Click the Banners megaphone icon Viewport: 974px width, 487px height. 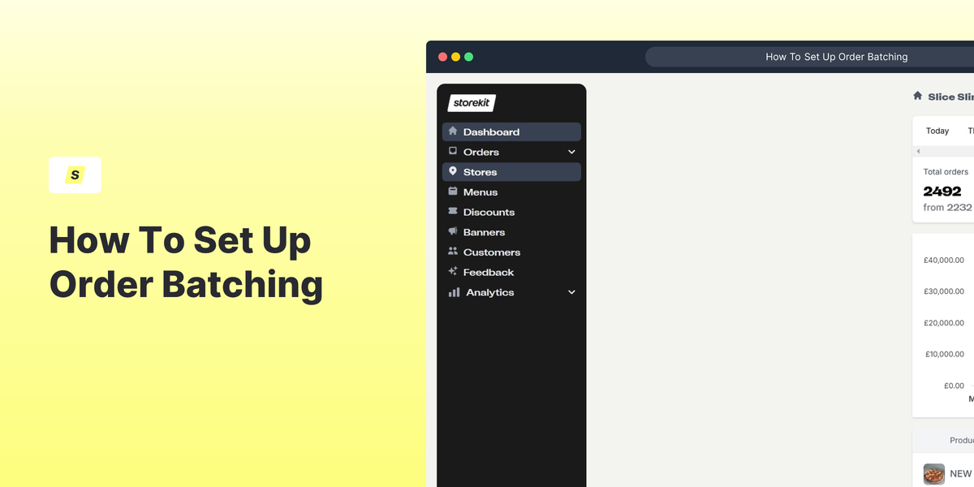point(453,232)
